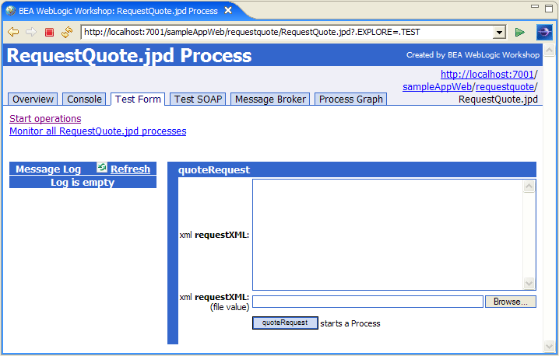Open the URL address history dropdown
Image resolution: width=559 pixels, height=356 pixels.
coord(500,33)
